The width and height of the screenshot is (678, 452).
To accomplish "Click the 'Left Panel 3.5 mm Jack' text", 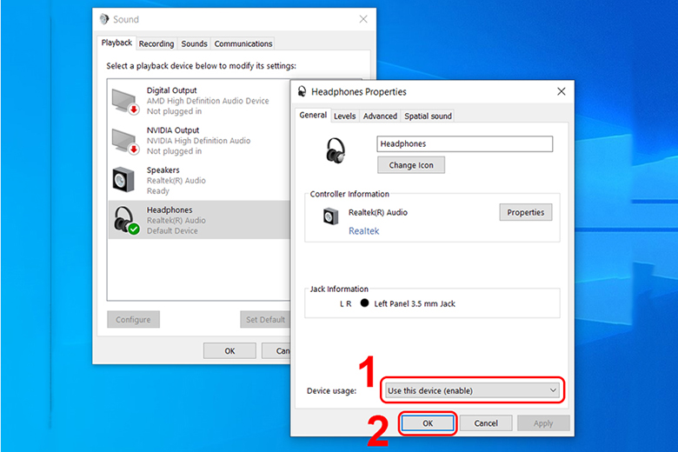I will 415,303.
